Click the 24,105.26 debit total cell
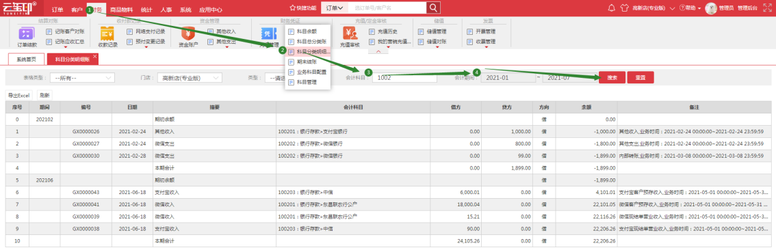 point(456,240)
